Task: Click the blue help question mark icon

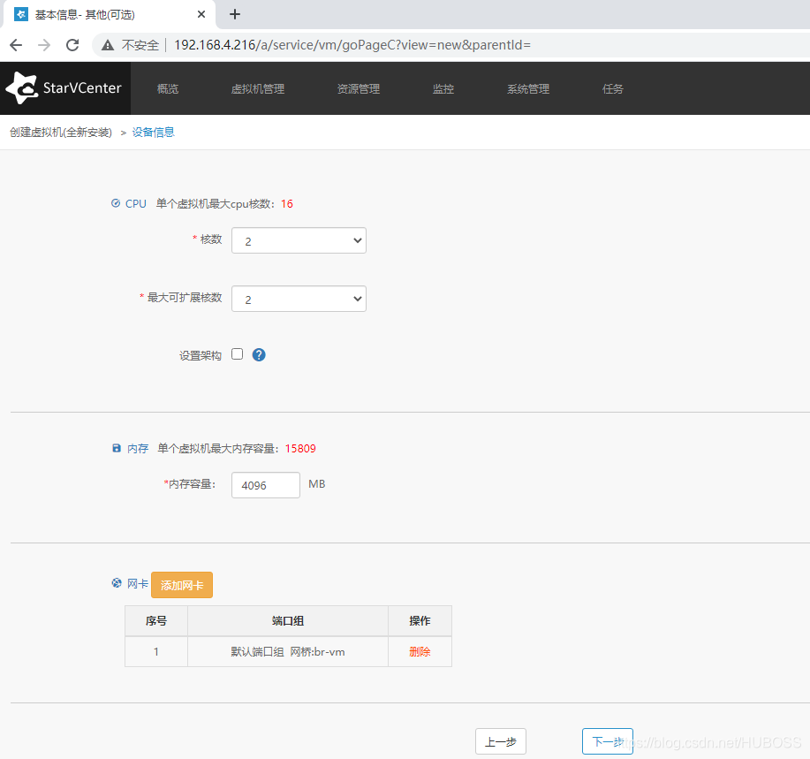Action: pyautogui.click(x=259, y=354)
